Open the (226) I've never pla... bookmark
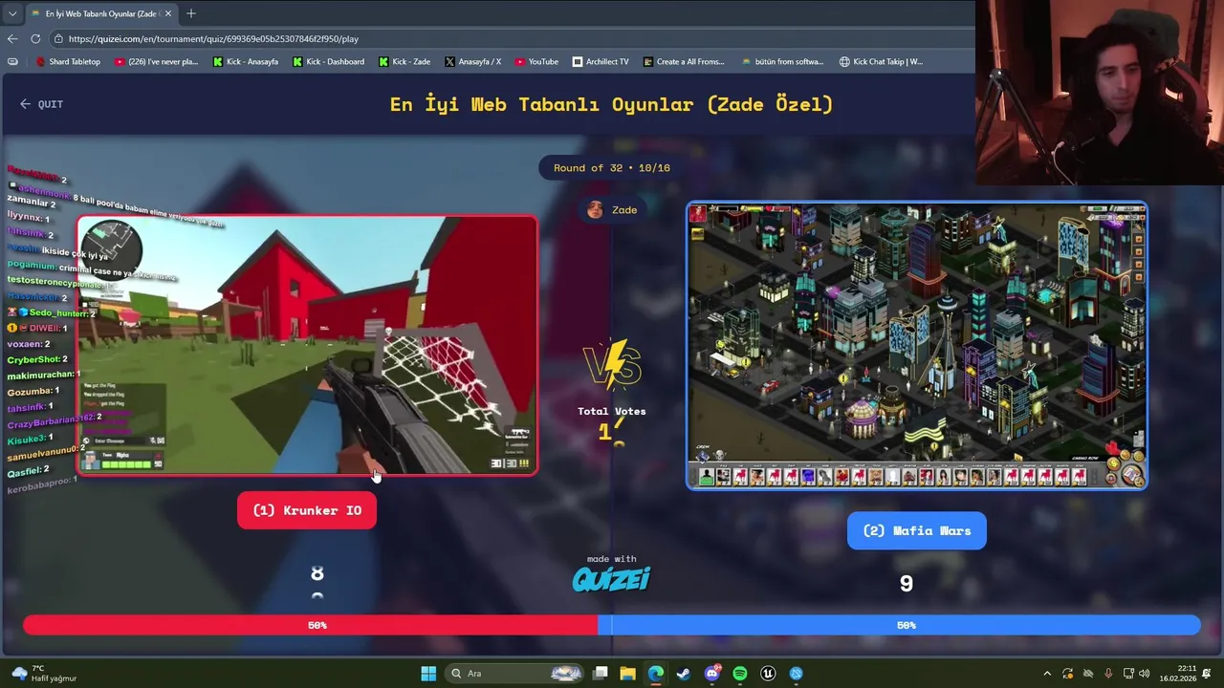 tap(156, 61)
